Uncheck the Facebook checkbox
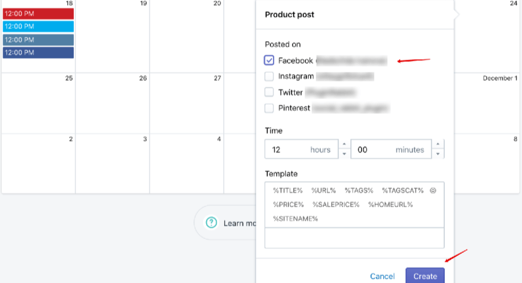The height and width of the screenshot is (283, 522). pyautogui.click(x=269, y=60)
